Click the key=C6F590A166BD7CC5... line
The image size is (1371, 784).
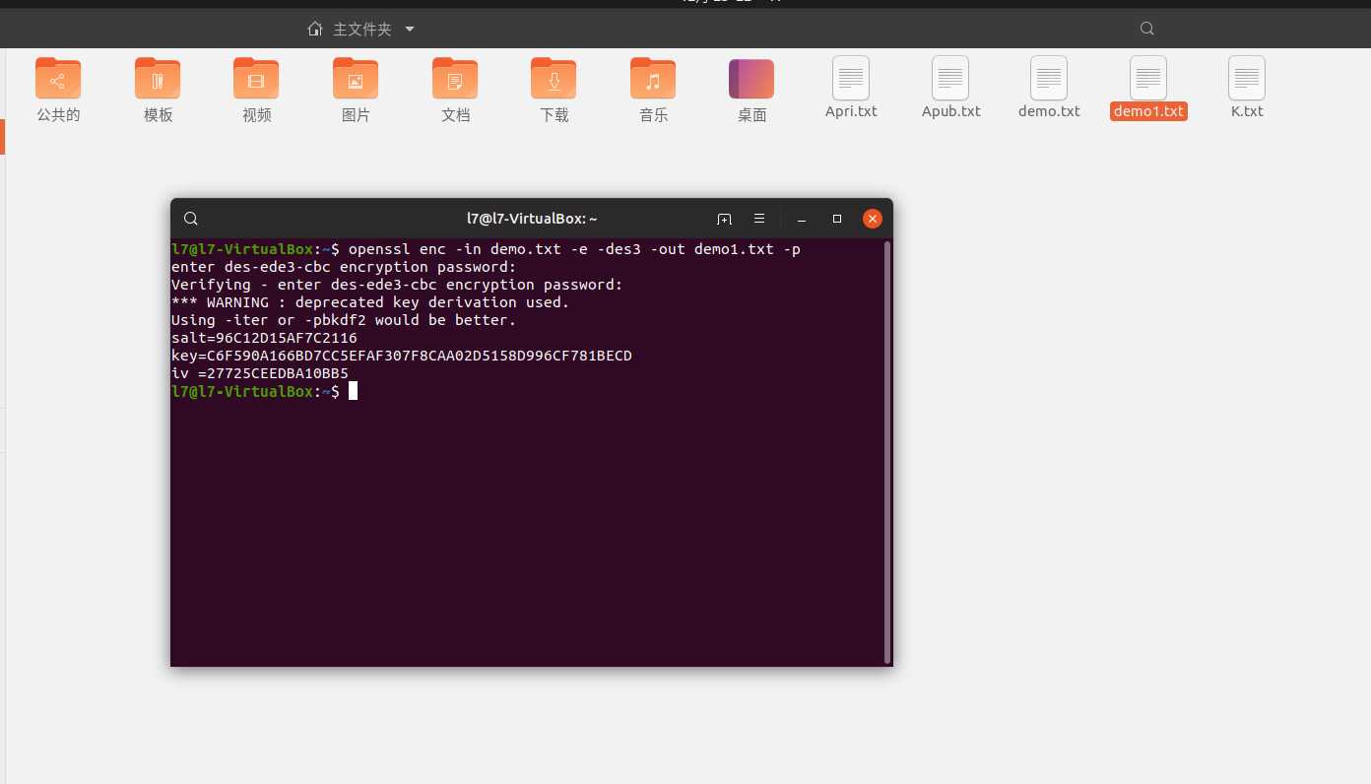402,356
